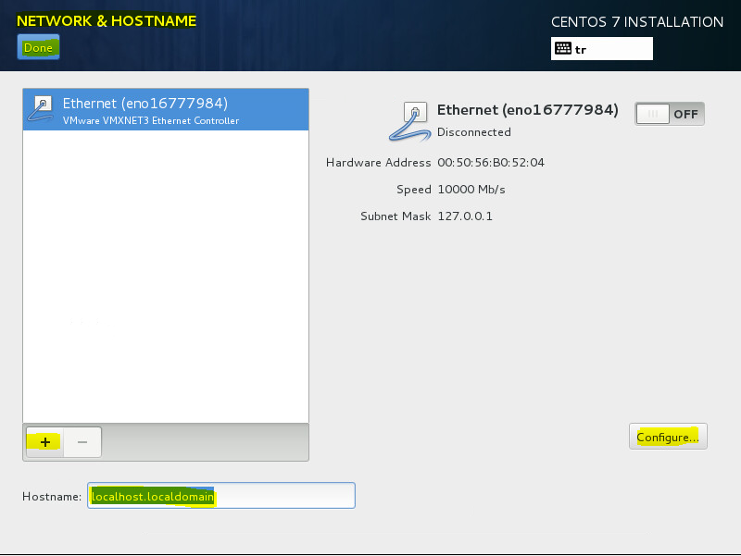
Task: Click the Speed value 10000 Mb/s
Action: [471, 190]
